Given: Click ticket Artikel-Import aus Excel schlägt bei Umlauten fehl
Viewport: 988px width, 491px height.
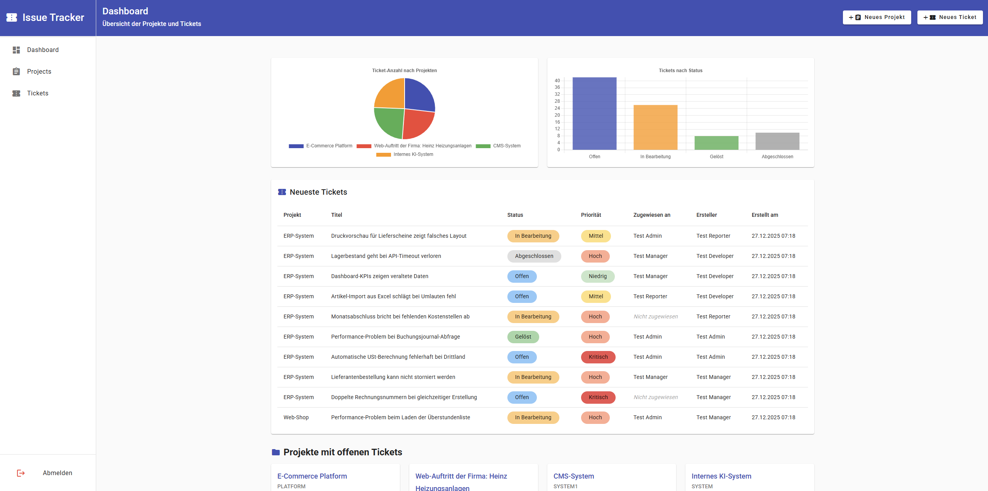Looking at the screenshot, I should [393, 297].
